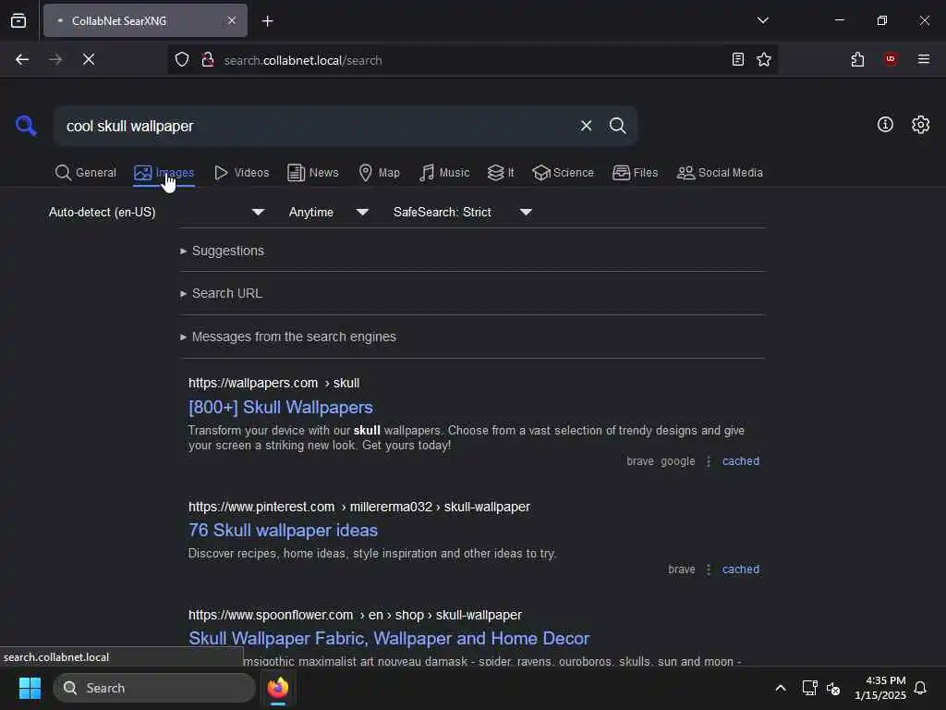The width and height of the screenshot is (946, 710).
Task: Switch to the Social Media category
Action: click(x=720, y=173)
